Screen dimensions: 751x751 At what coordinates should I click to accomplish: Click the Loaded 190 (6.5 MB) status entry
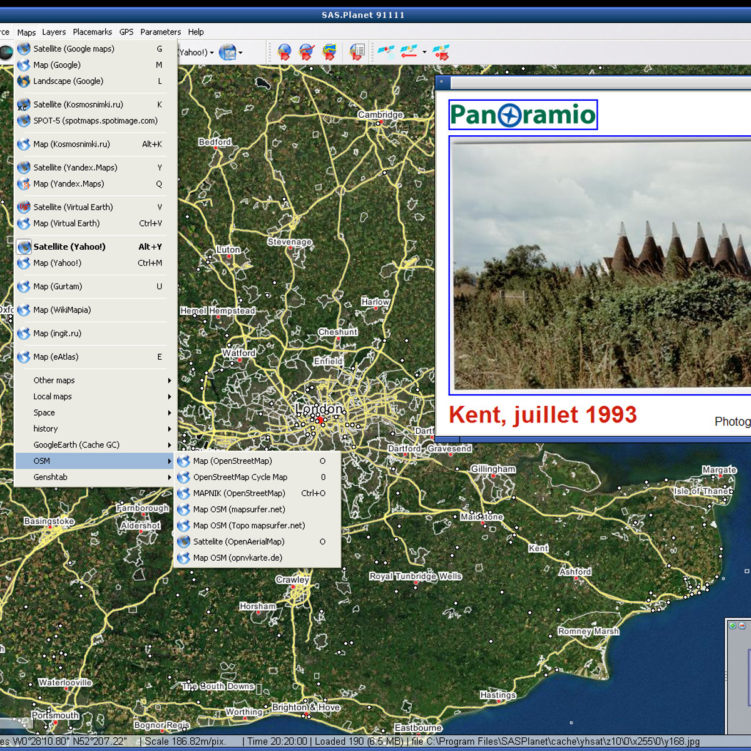tap(359, 742)
